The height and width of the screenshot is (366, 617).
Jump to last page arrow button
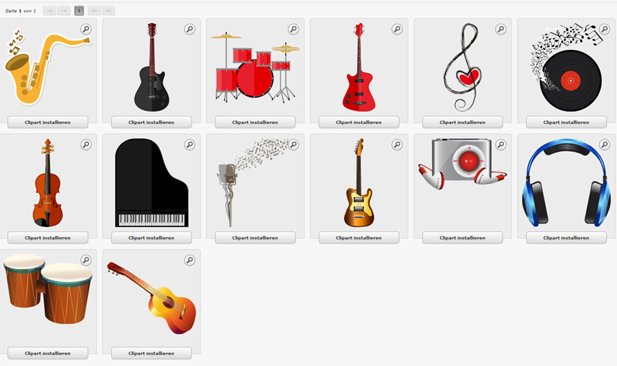(108, 10)
